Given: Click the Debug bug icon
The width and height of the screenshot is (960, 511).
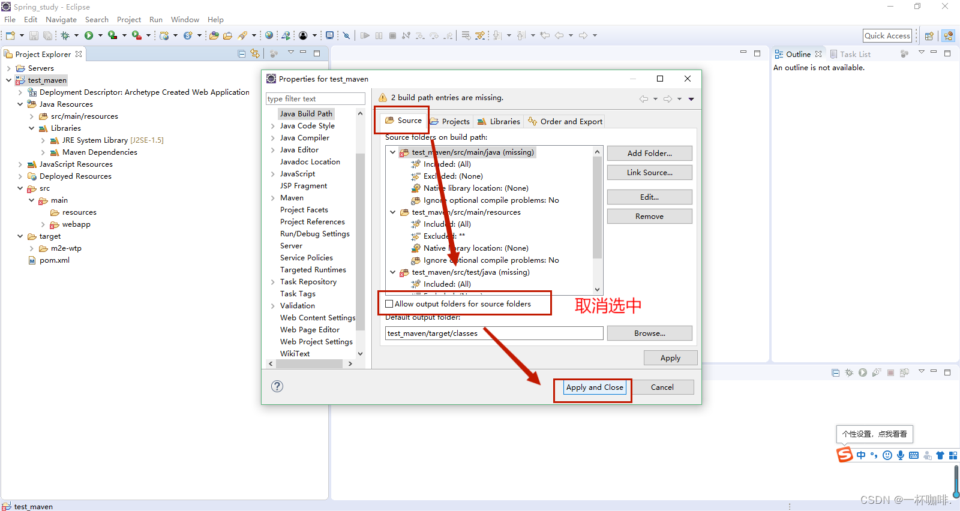Looking at the screenshot, I should [65, 35].
